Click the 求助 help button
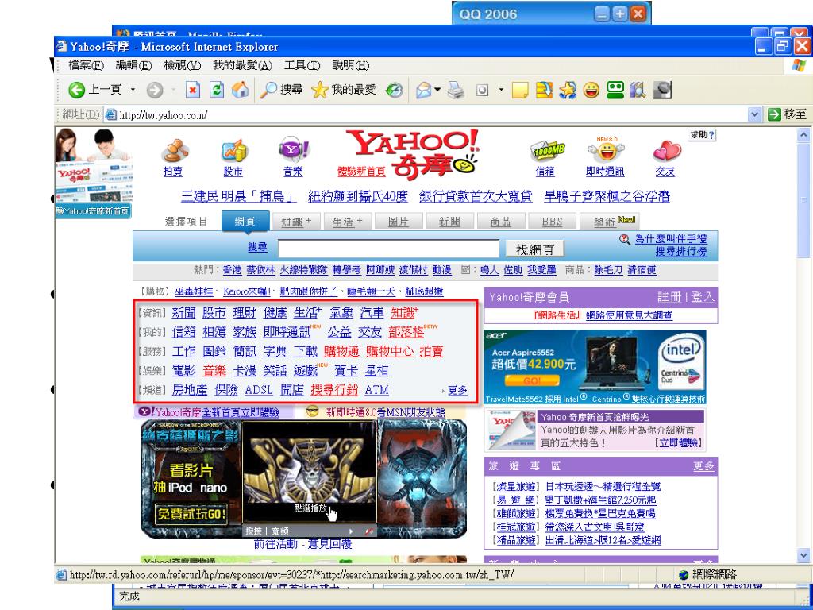 pos(702,135)
